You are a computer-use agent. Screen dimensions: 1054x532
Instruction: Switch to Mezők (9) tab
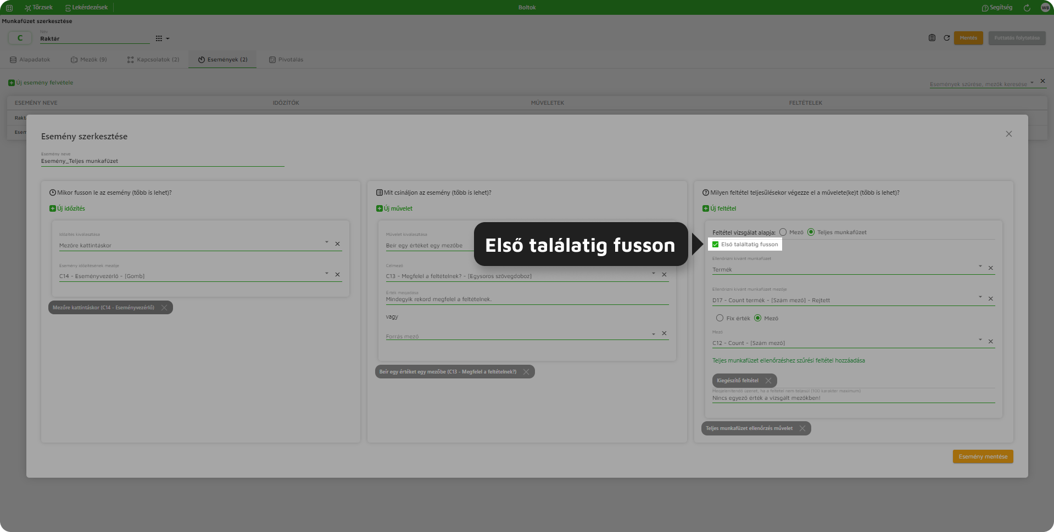coord(89,59)
